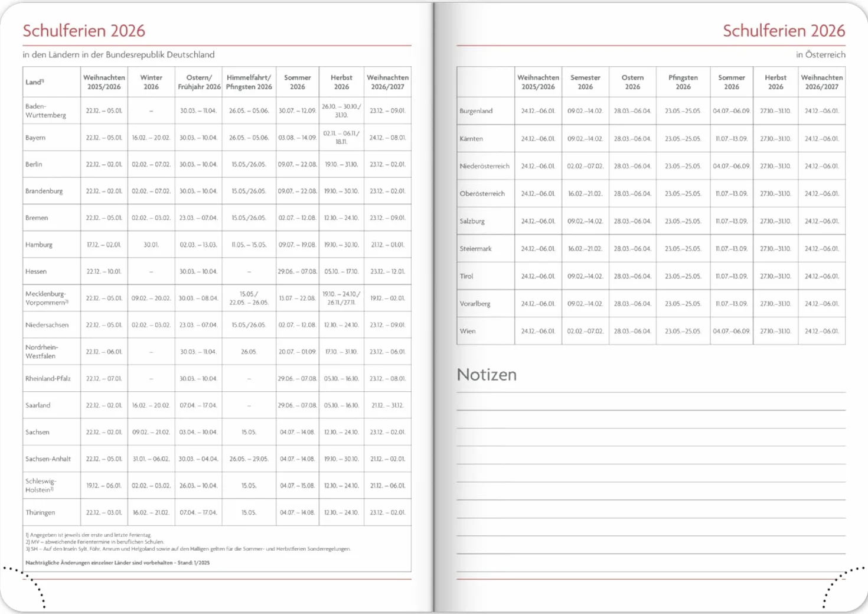
Task: Click Tirol's Pfingsten 2026 date cell
Action: (x=683, y=276)
